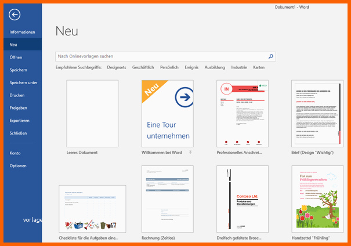The image size is (351, 246).
Task: Select the Handzettel Frühling thumbnail
Action: [x=317, y=199]
